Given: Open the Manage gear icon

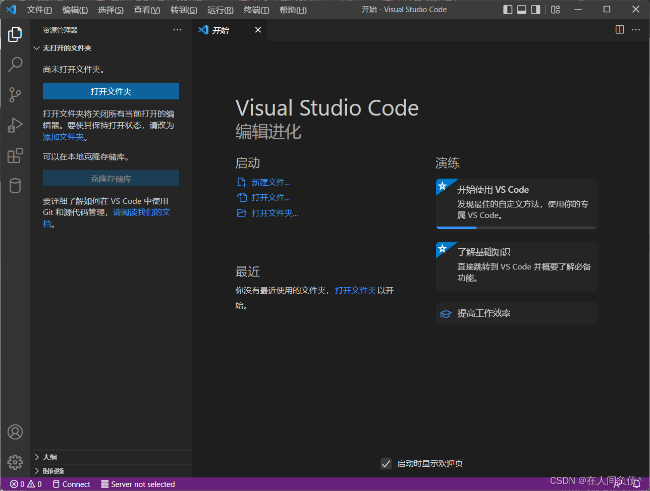Looking at the screenshot, I should (x=15, y=462).
